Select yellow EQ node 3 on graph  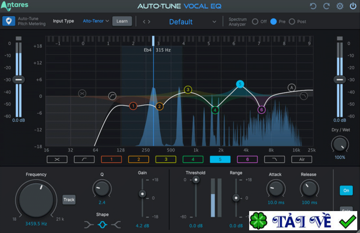(188, 90)
